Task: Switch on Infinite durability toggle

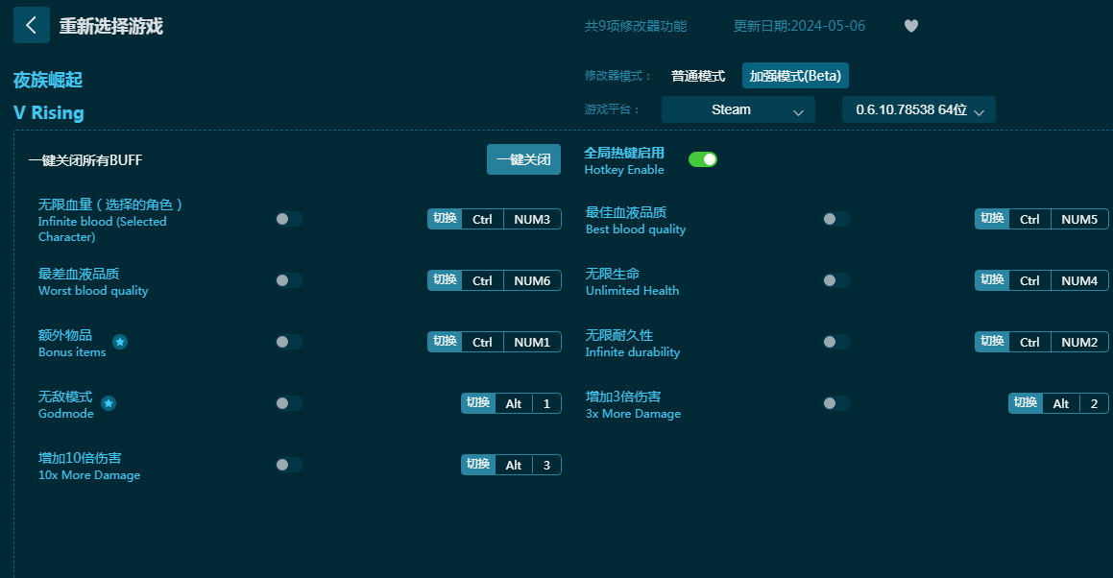Action: click(x=836, y=342)
